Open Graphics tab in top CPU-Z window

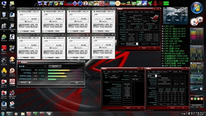point(147,12)
